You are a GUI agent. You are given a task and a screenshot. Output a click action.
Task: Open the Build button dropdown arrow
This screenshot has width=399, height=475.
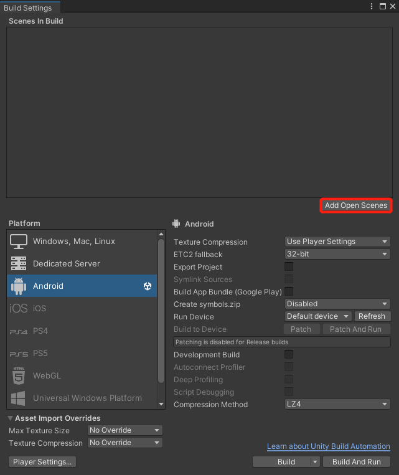[x=315, y=462]
